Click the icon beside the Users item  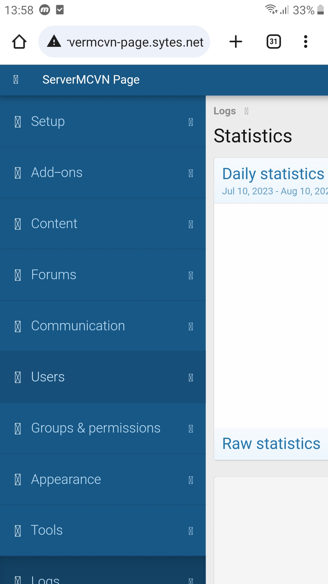click(x=18, y=377)
